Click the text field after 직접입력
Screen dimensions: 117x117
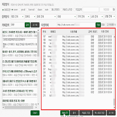pos(91,9)
